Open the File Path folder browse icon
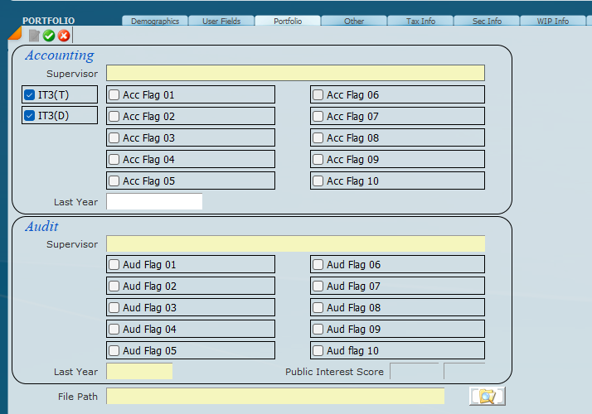The image size is (592, 414). (487, 397)
